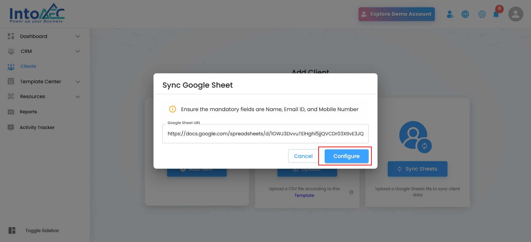Expand the Template Center chevron
This screenshot has width=531, height=242.
78,82
